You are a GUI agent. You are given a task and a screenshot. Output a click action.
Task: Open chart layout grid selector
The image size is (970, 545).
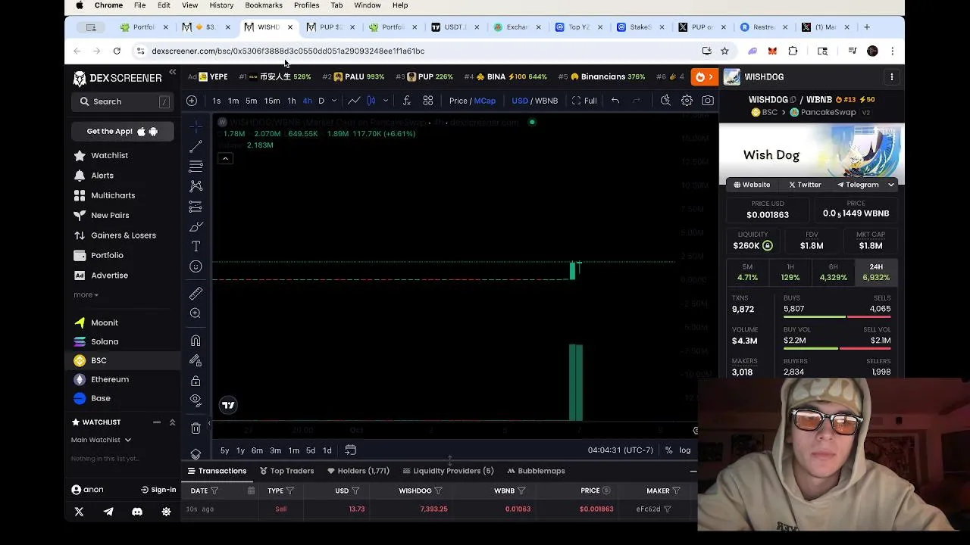point(428,101)
